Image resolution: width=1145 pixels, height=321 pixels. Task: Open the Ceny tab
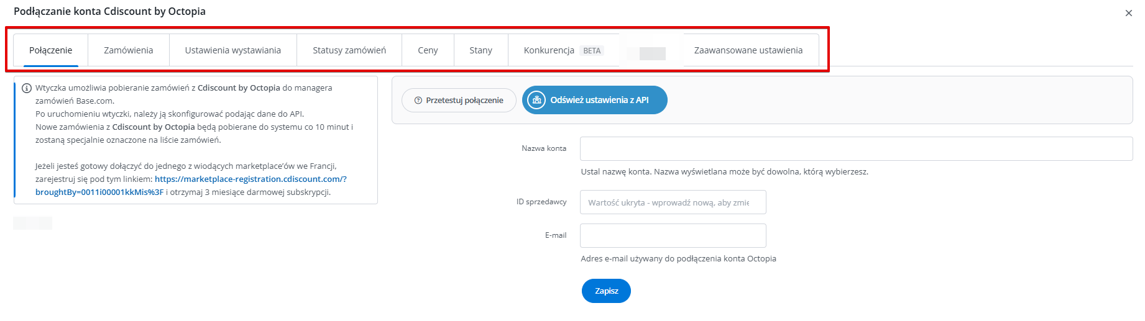428,50
